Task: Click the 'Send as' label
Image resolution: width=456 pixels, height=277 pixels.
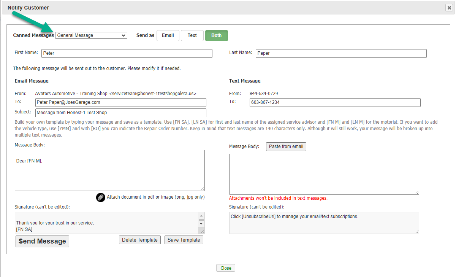Action: 146,35
